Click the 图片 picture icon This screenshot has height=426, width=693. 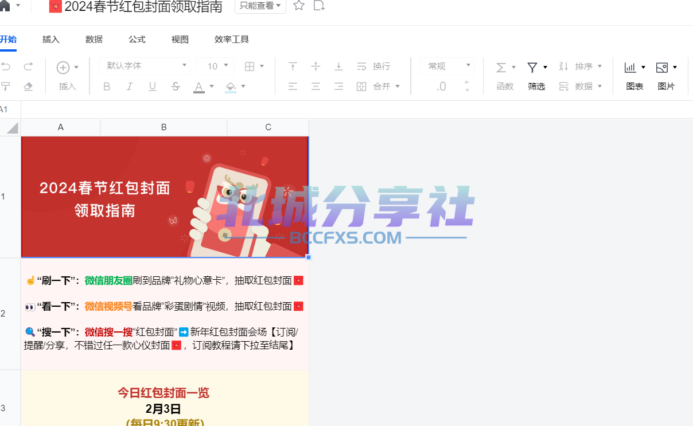click(661, 68)
